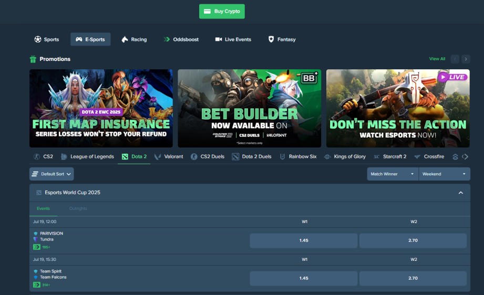484x295 pixels.
Task: Open the Team Spirit name
Action: coord(50,271)
